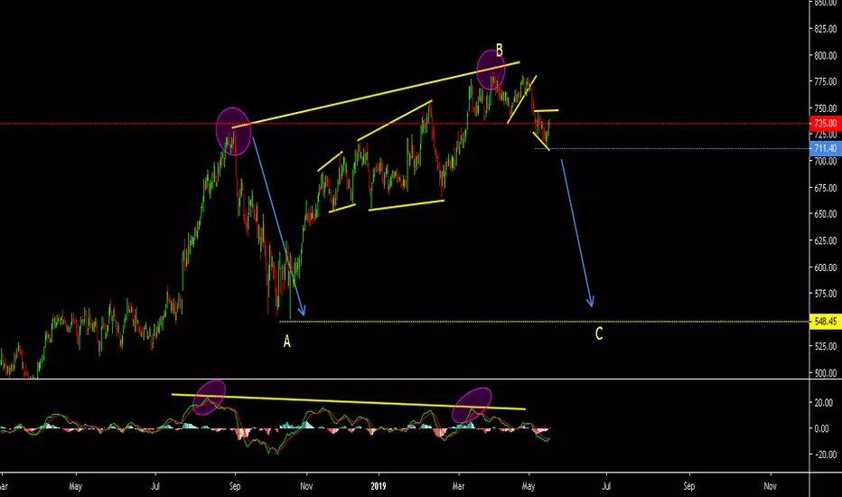Click the 0.00 indicator scale label
Screen dimensions: 842x497
pos(821,428)
